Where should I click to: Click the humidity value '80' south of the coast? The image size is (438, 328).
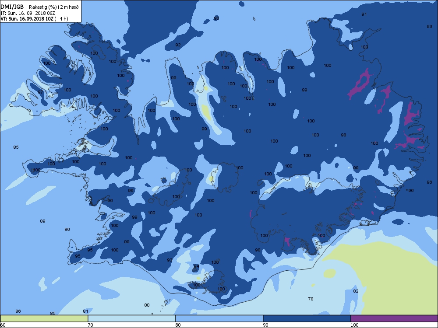pyautogui.click(x=147, y=305)
